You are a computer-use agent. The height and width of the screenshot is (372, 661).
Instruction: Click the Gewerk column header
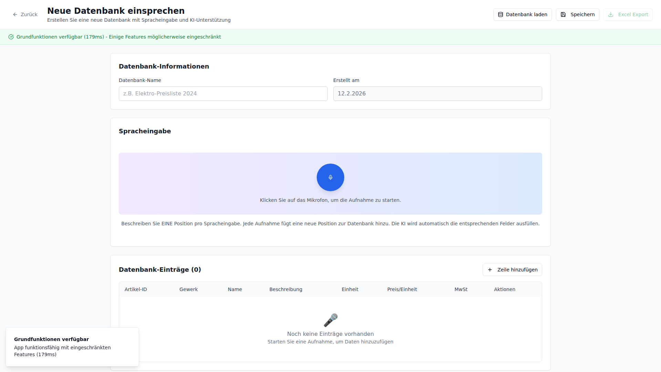pos(188,289)
